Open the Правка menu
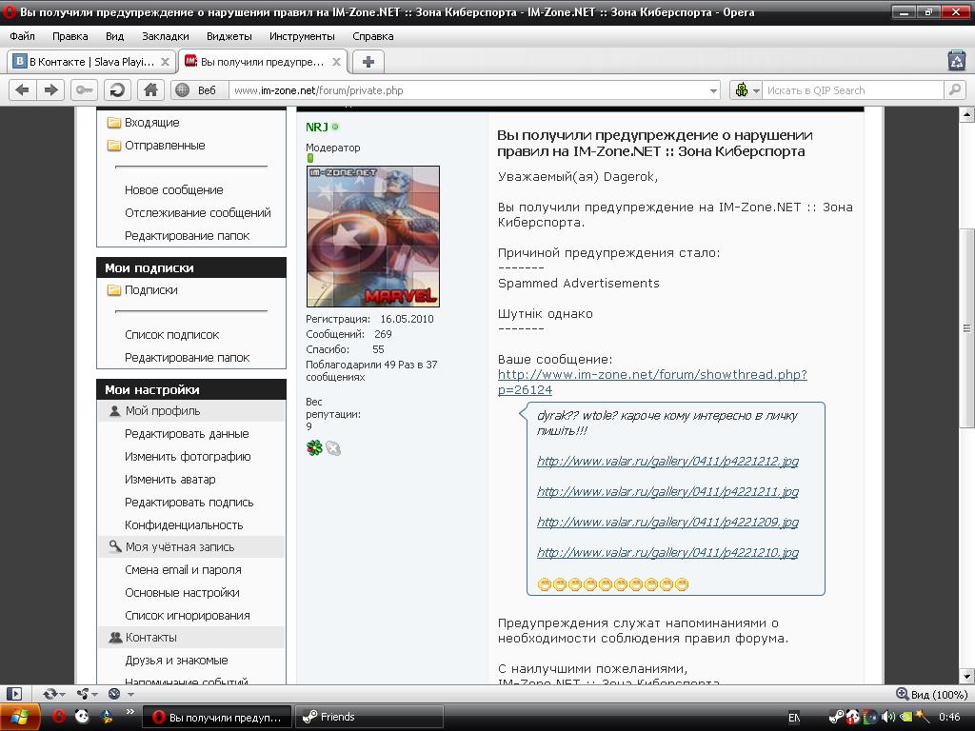Image resolution: width=975 pixels, height=731 pixels. click(70, 36)
